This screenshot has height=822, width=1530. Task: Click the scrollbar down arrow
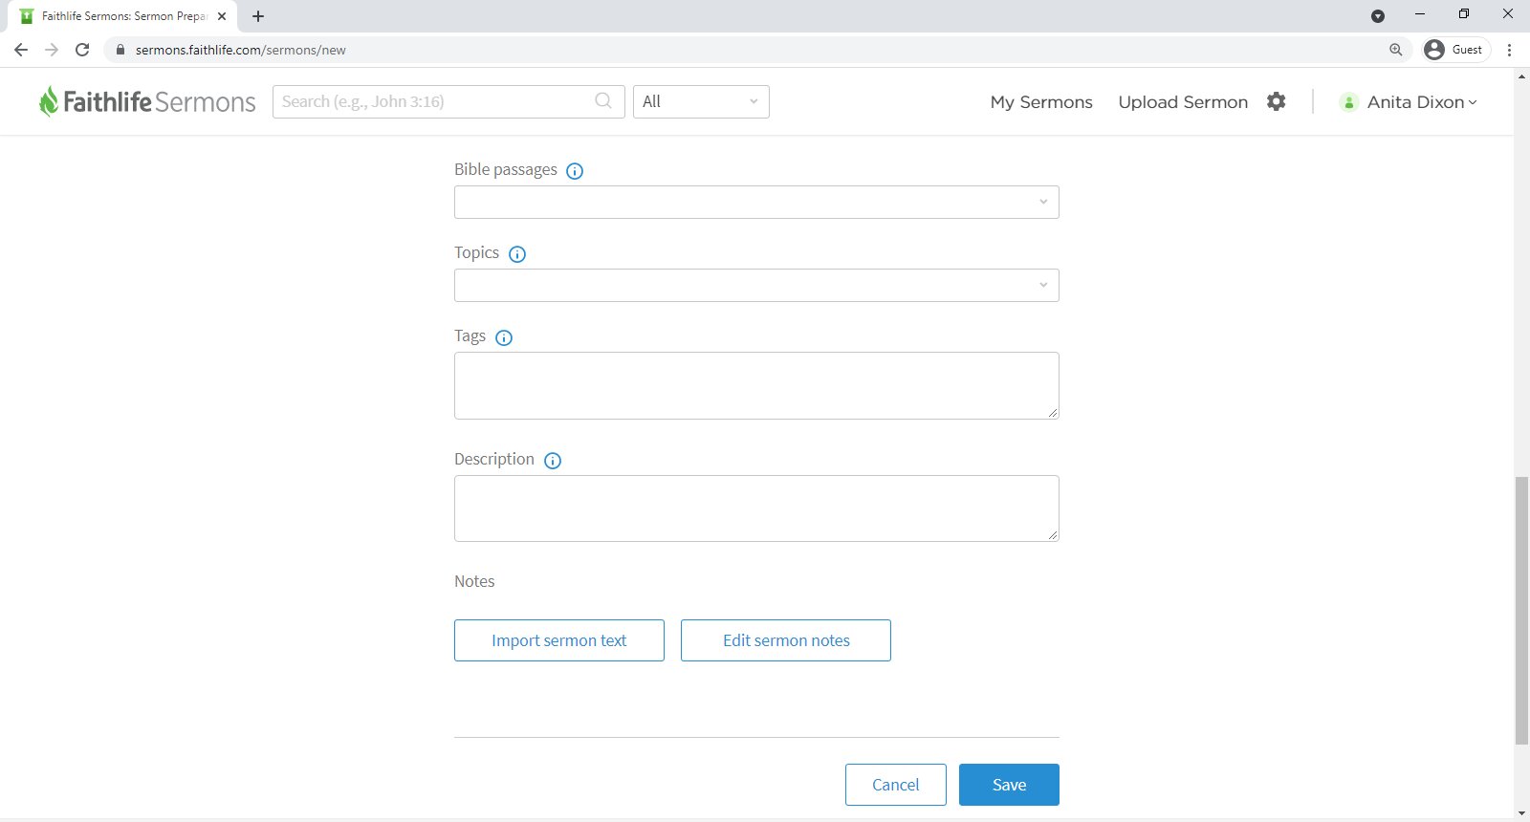click(x=1521, y=813)
